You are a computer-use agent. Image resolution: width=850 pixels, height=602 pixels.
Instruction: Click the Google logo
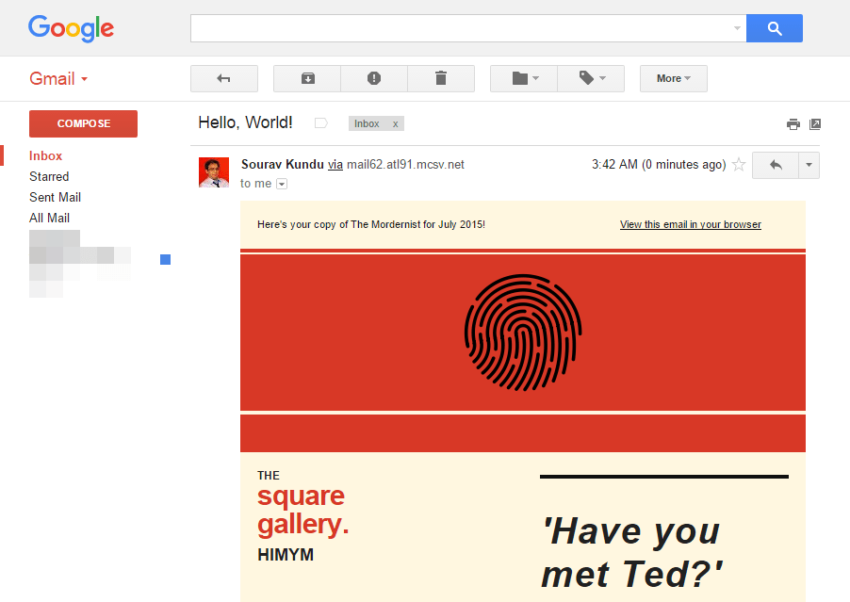[71, 28]
